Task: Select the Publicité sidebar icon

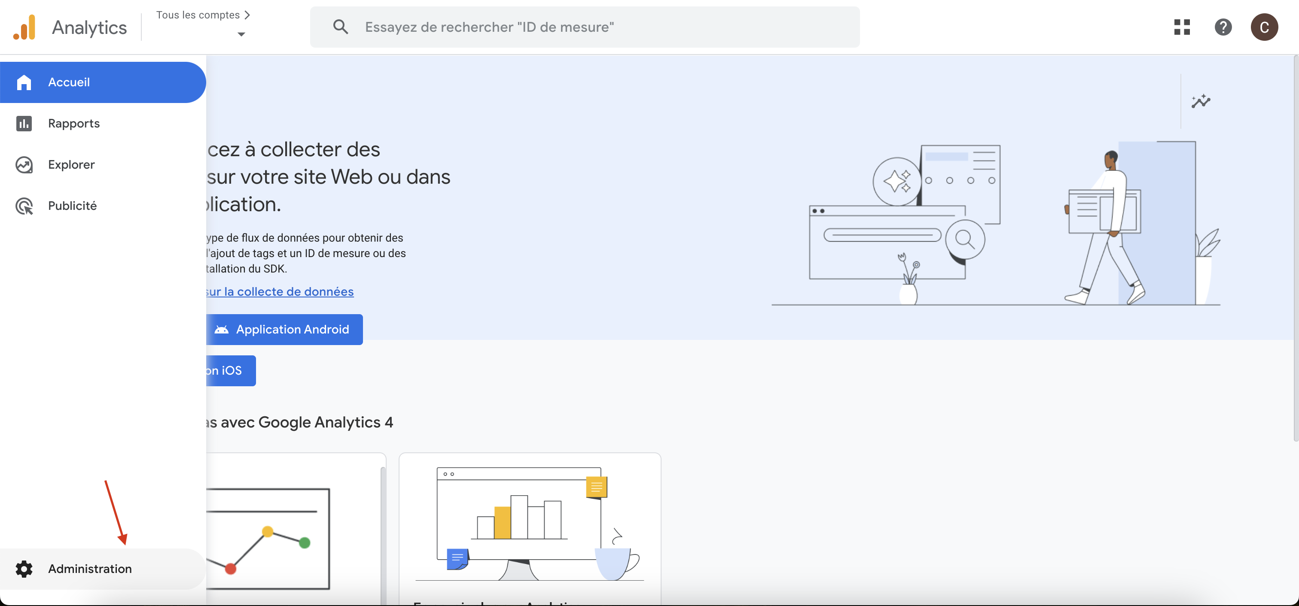Action: (x=24, y=206)
